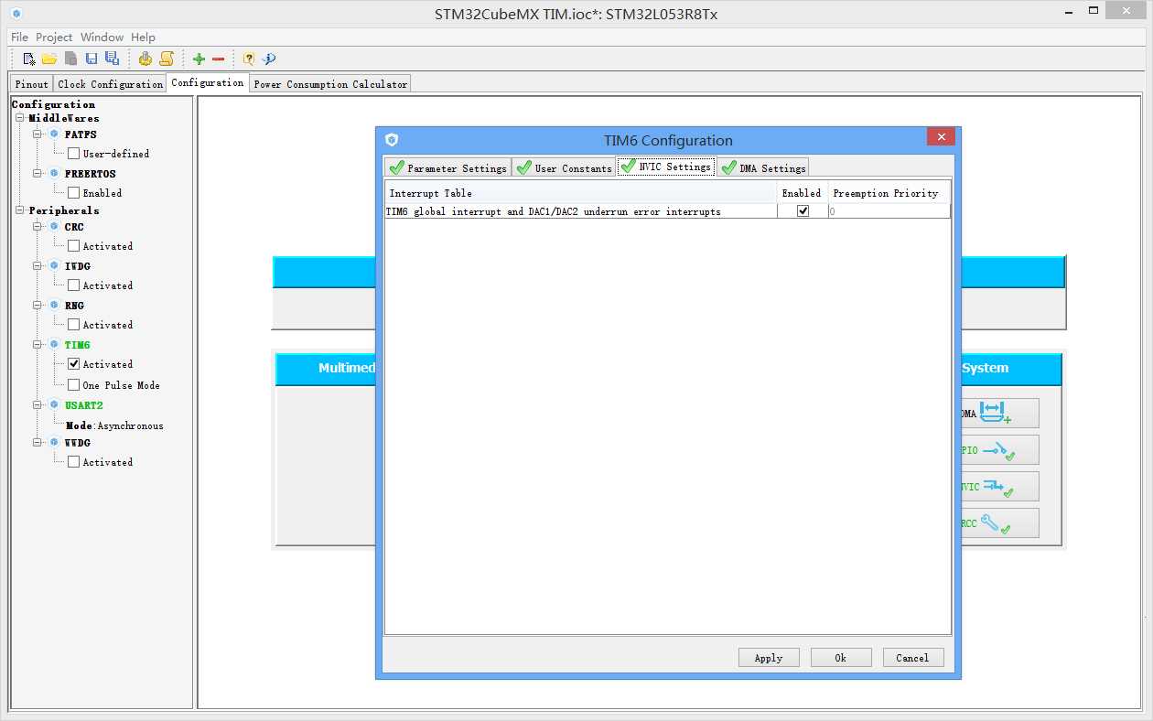This screenshot has width=1153, height=721.
Task: Collapse the Peripherals tree node
Action: pyautogui.click(x=20, y=210)
